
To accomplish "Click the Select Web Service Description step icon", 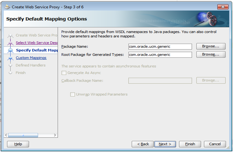I will [x=10, y=43].
